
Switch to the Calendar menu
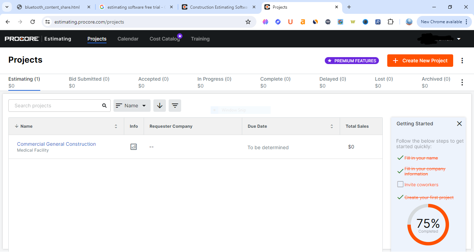128,39
